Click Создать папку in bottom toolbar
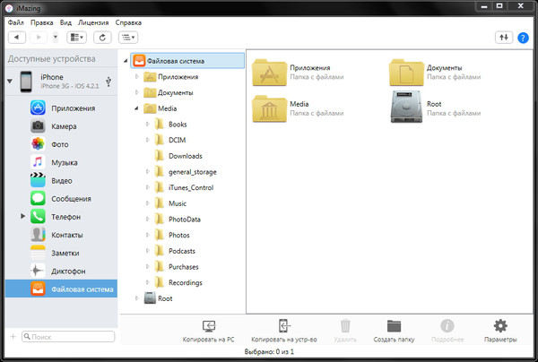 (x=393, y=330)
